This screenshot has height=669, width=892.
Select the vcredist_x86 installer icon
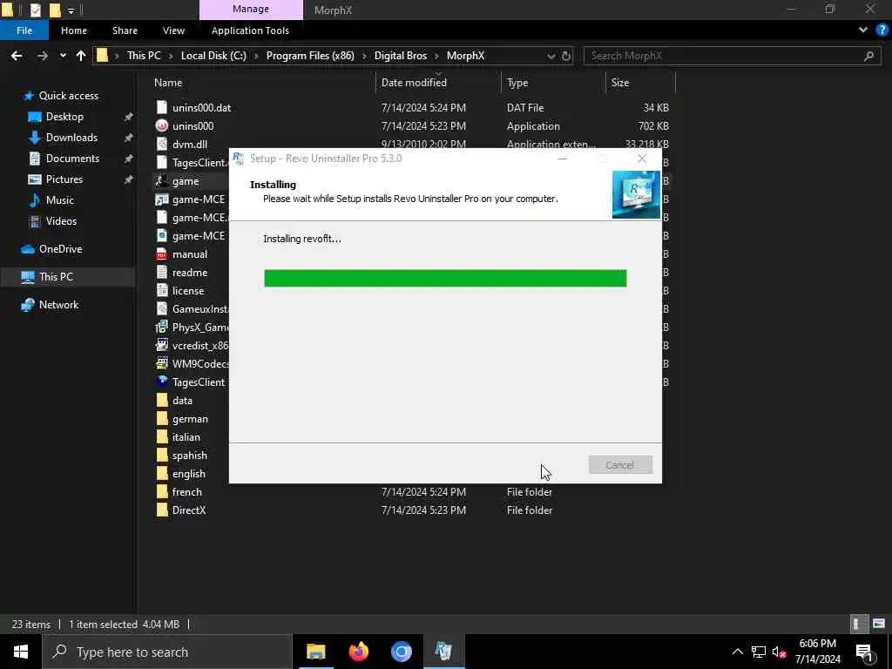click(162, 345)
